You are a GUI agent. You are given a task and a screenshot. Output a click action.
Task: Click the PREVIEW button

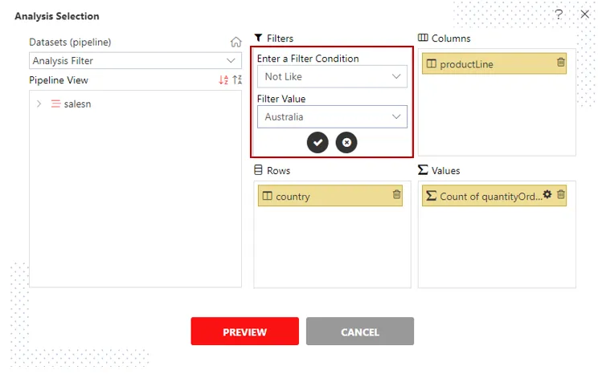(x=245, y=331)
